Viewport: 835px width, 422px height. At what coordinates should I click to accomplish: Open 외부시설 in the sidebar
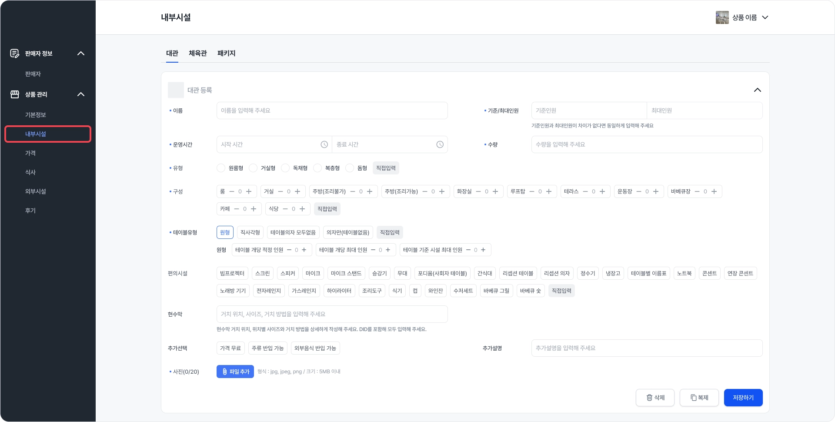(x=36, y=191)
